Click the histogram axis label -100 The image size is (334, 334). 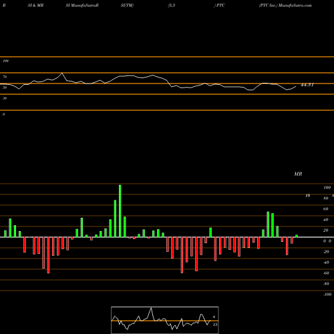point(327,295)
